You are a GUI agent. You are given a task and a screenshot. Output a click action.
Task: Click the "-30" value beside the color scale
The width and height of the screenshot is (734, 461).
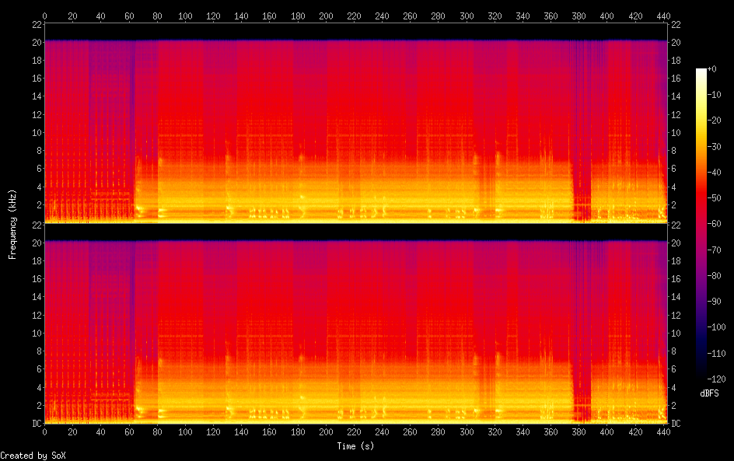pyautogui.click(x=713, y=147)
